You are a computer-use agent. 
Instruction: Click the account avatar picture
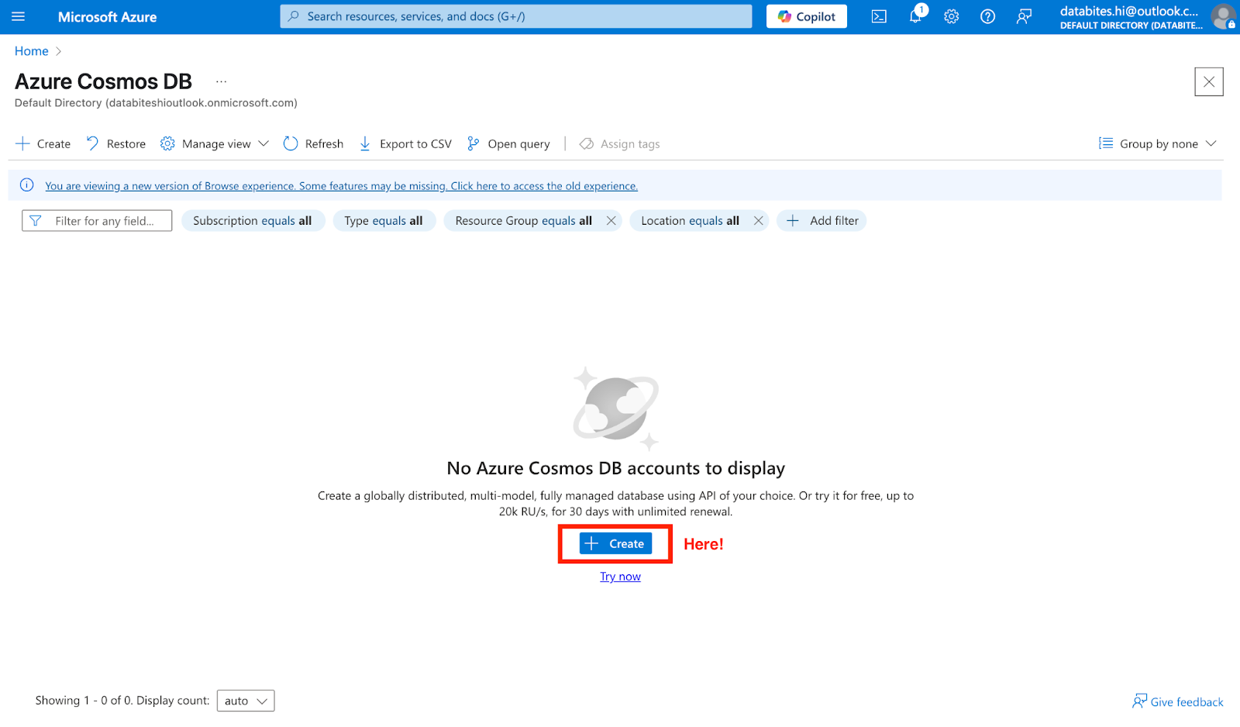pos(1224,16)
